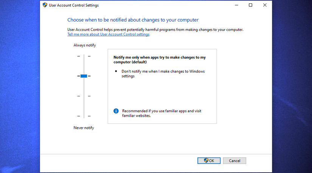Cancel the UAC settings dialog
Image resolution: width=312 pixels, height=173 pixels.
(x=234, y=161)
